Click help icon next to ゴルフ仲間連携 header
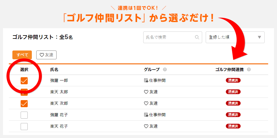This screenshot has height=138, width=277. tap(249, 70)
